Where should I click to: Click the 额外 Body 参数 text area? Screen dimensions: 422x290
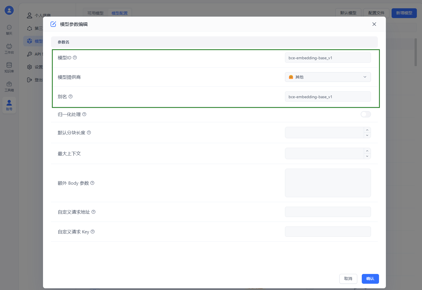click(328, 183)
